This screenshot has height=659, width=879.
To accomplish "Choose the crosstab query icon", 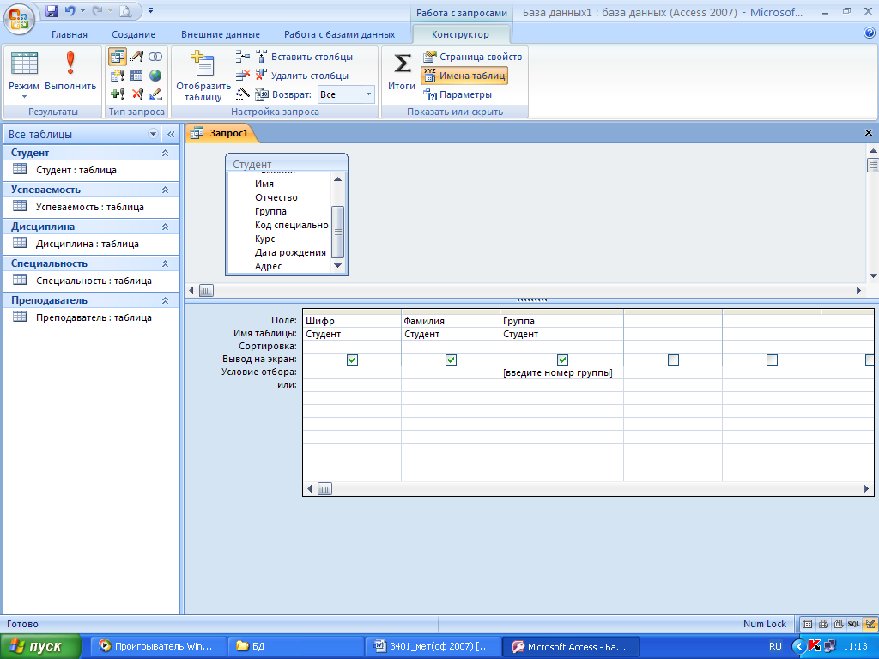I will point(136,76).
